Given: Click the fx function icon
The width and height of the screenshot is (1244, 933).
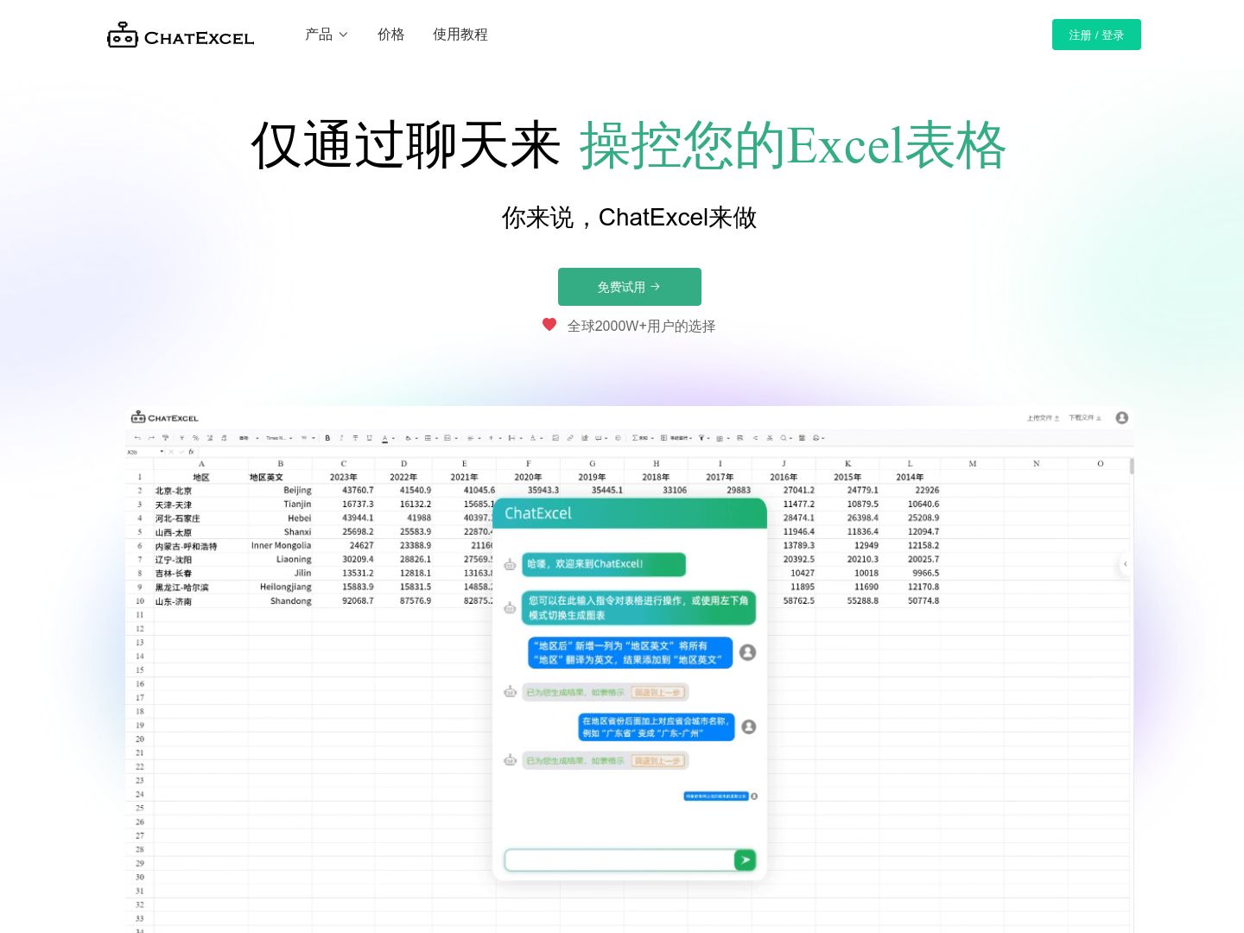Looking at the screenshot, I should click(191, 452).
